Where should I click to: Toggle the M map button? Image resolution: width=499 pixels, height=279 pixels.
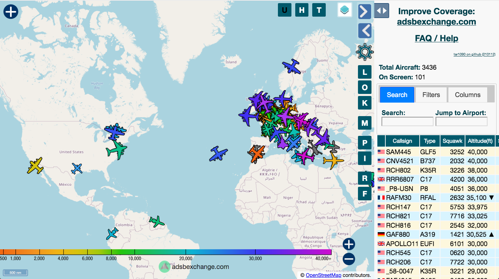(365, 123)
